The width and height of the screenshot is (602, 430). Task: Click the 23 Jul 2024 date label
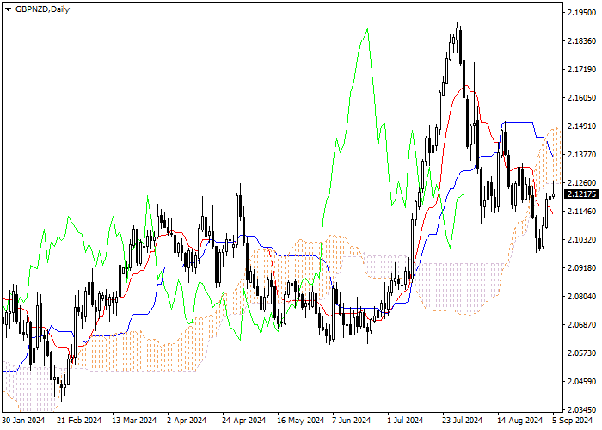pos(463,421)
